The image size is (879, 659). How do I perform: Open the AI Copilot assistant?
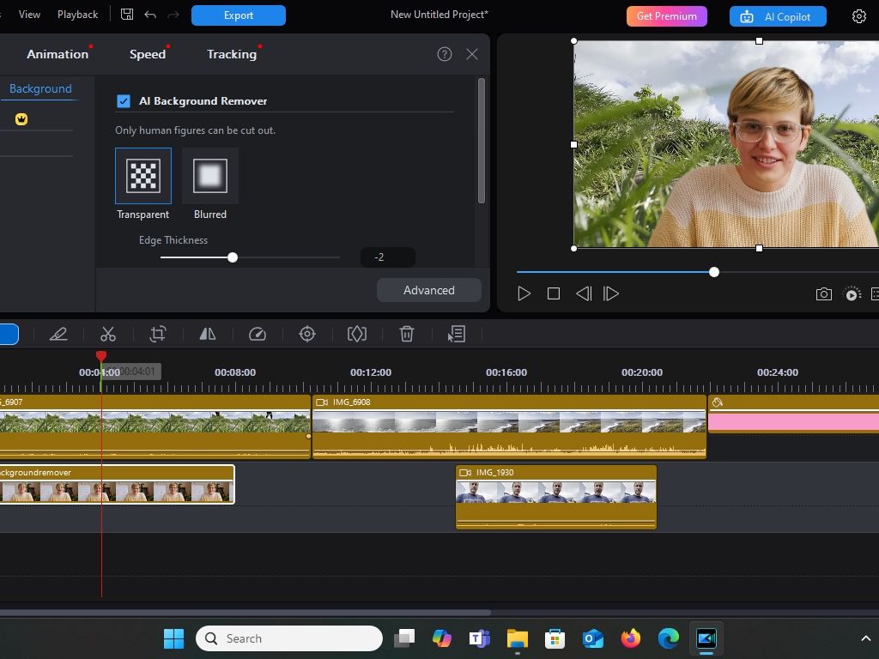778,16
